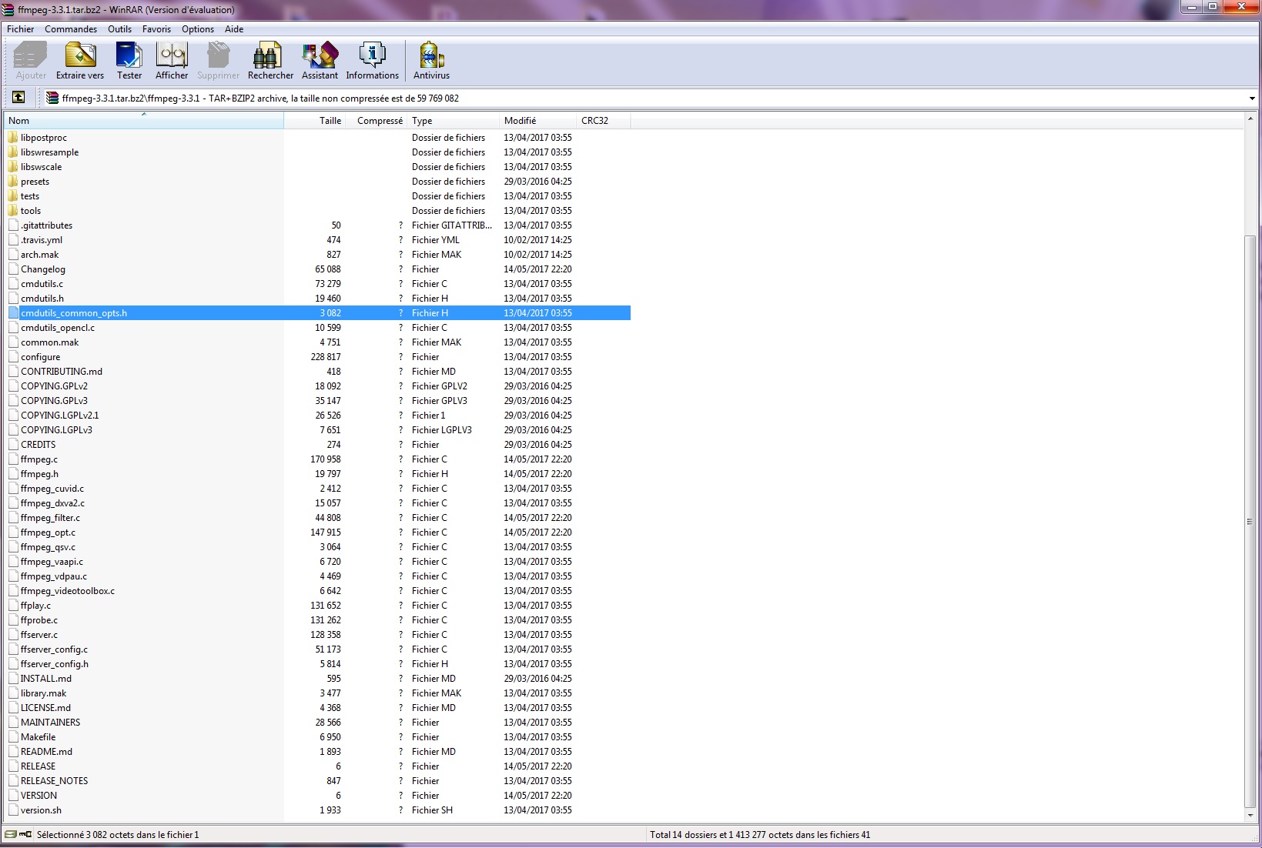Click the version.sh file icon
Viewport: 1262px width, 848px height.
pos(13,810)
